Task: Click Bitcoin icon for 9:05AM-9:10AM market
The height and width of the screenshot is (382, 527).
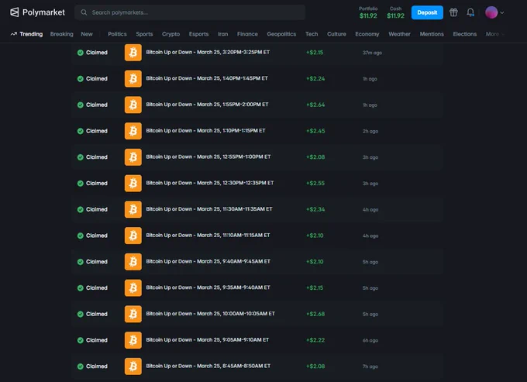Action: (x=133, y=340)
